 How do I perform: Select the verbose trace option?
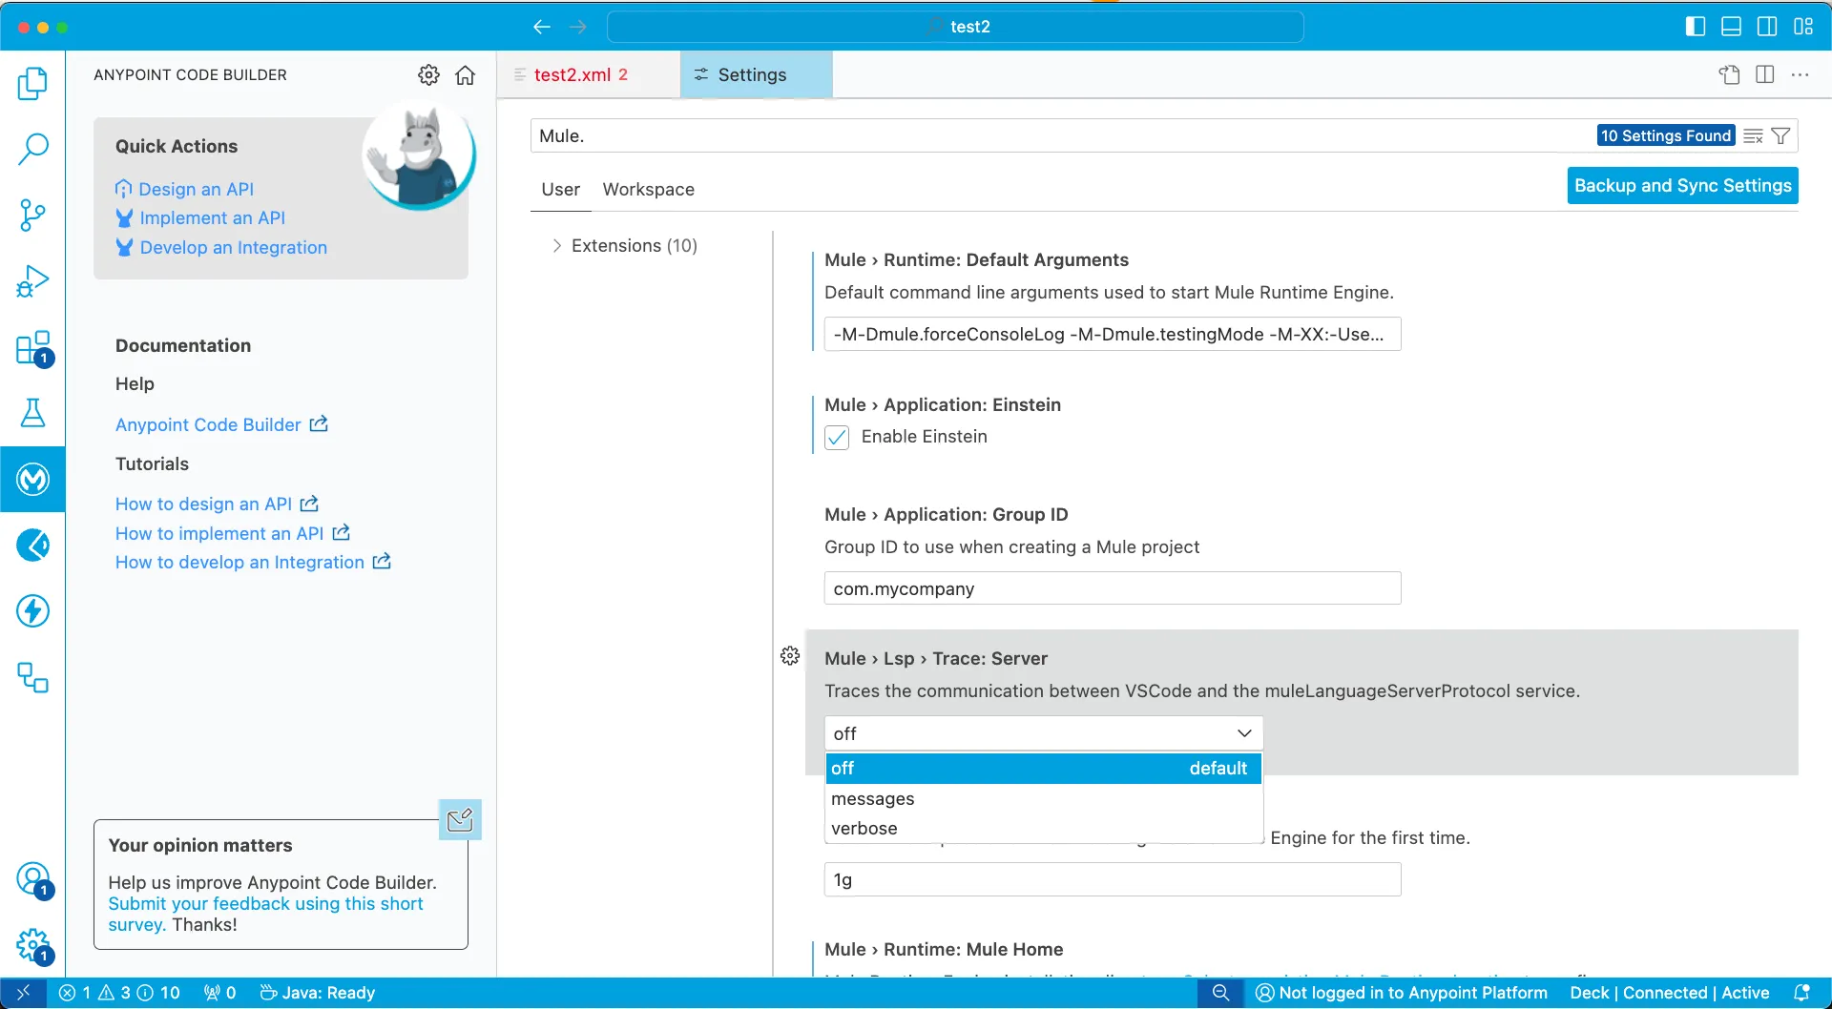(1043, 829)
